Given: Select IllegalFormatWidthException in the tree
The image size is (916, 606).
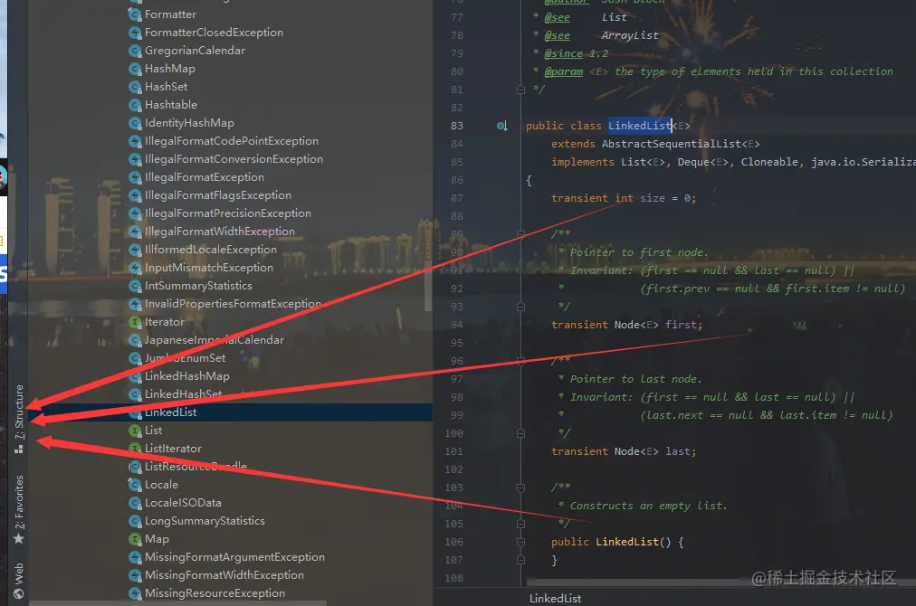Looking at the screenshot, I should (x=220, y=232).
